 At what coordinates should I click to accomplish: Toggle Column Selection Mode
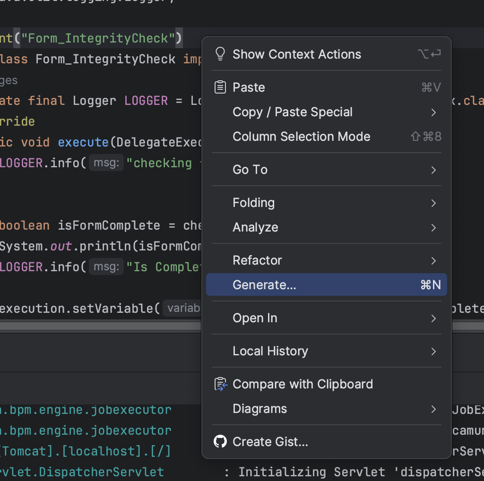coord(301,137)
